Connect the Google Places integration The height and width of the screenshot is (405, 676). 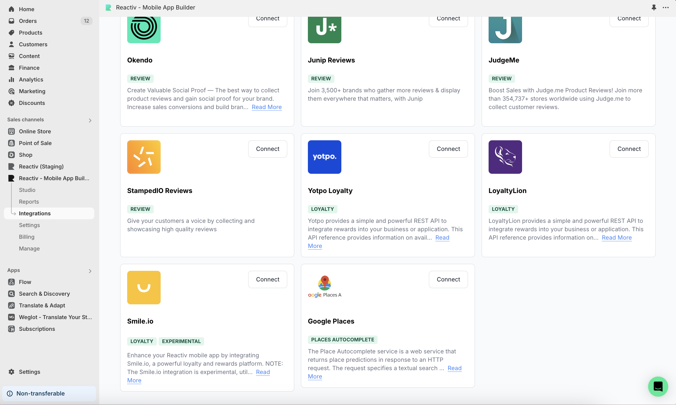pyautogui.click(x=448, y=279)
